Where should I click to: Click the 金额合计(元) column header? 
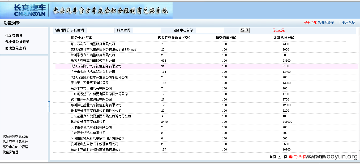click(x=284, y=38)
